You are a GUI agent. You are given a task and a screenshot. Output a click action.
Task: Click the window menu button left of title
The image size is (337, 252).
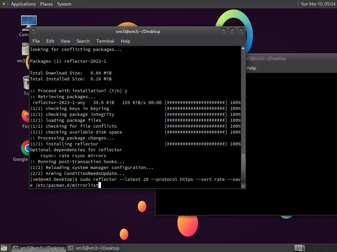(34, 31)
